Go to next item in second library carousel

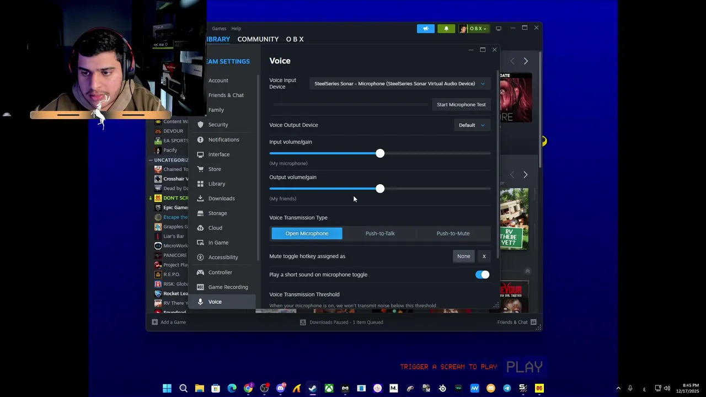[526, 175]
